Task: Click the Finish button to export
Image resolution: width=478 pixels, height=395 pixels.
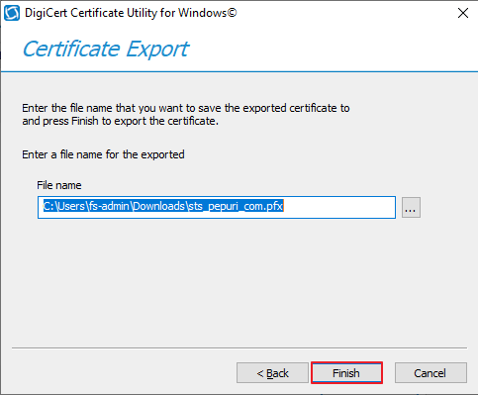Action: tap(346, 373)
